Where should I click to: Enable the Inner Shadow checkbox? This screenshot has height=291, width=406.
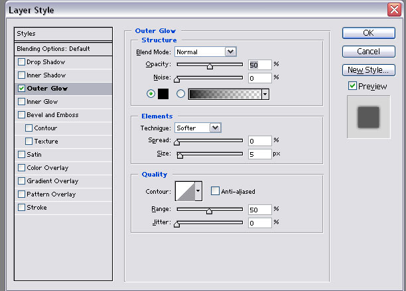click(x=21, y=75)
